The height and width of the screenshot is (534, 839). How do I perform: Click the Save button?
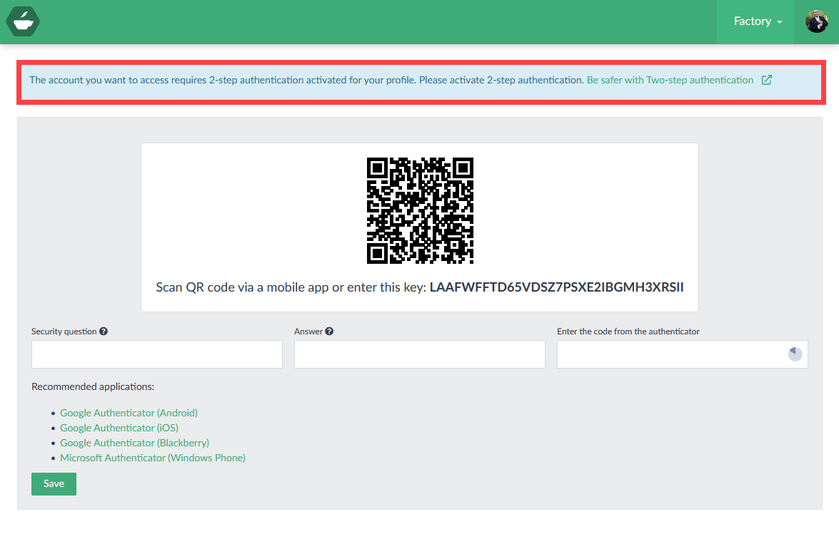[54, 484]
